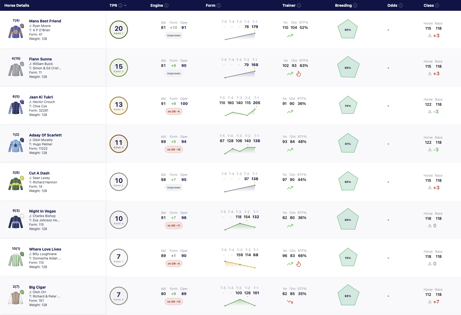
Task: Click Night In Vegas 89% breeding pentagon
Action: [x=348, y=220]
